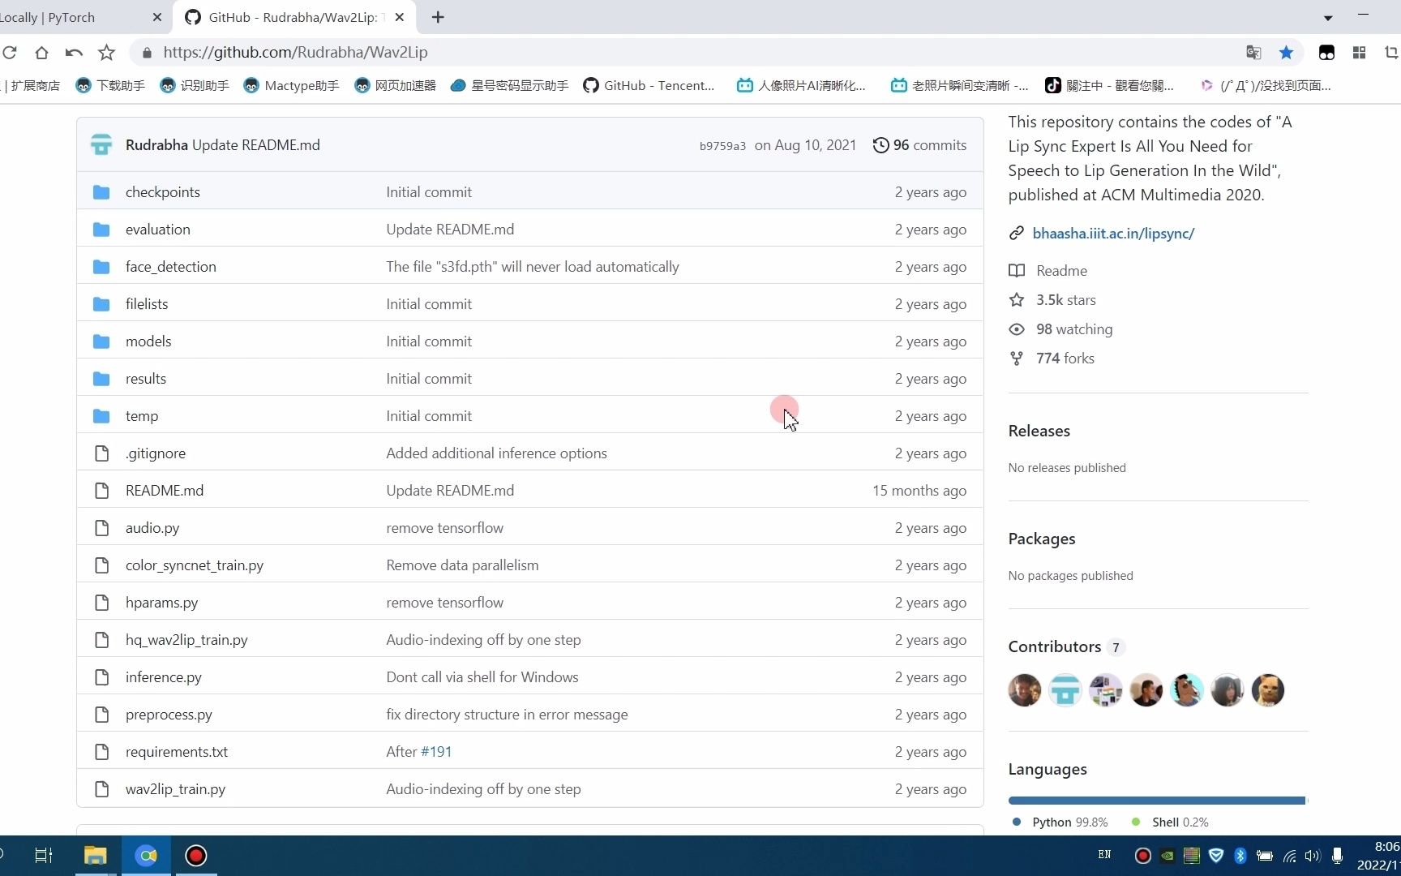Screen dimensions: 1401x876
Task: Open the models folder
Action: point(148,341)
